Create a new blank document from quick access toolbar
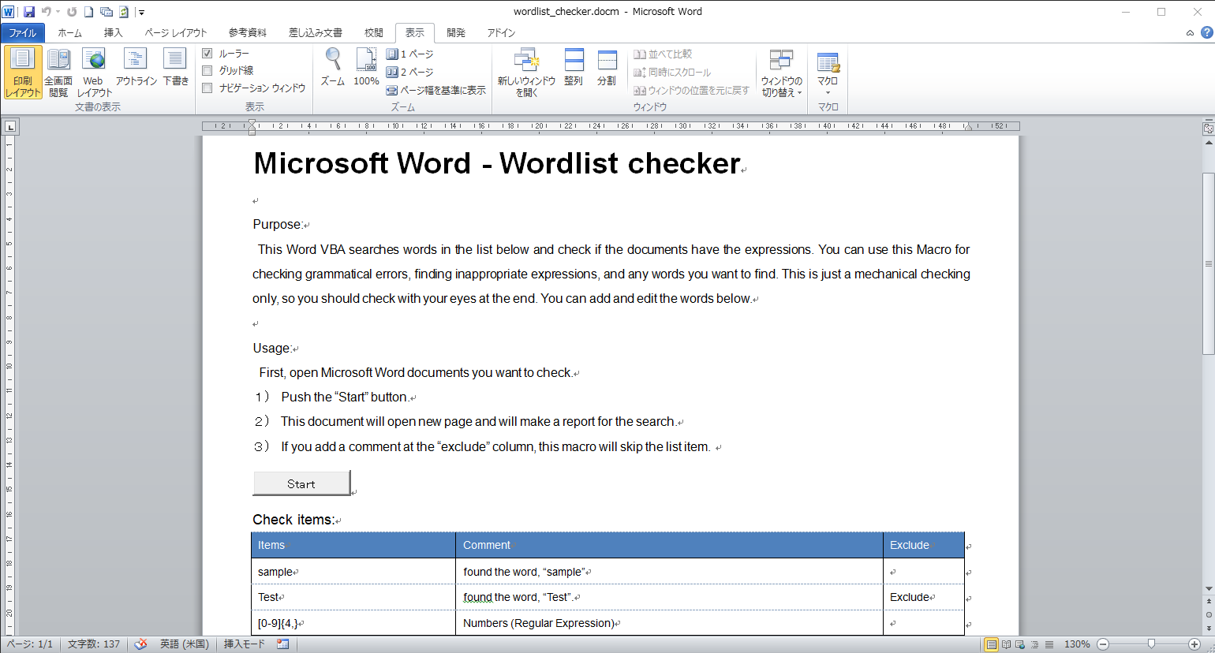Viewport: 1215px width, 653px height. click(x=89, y=12)
